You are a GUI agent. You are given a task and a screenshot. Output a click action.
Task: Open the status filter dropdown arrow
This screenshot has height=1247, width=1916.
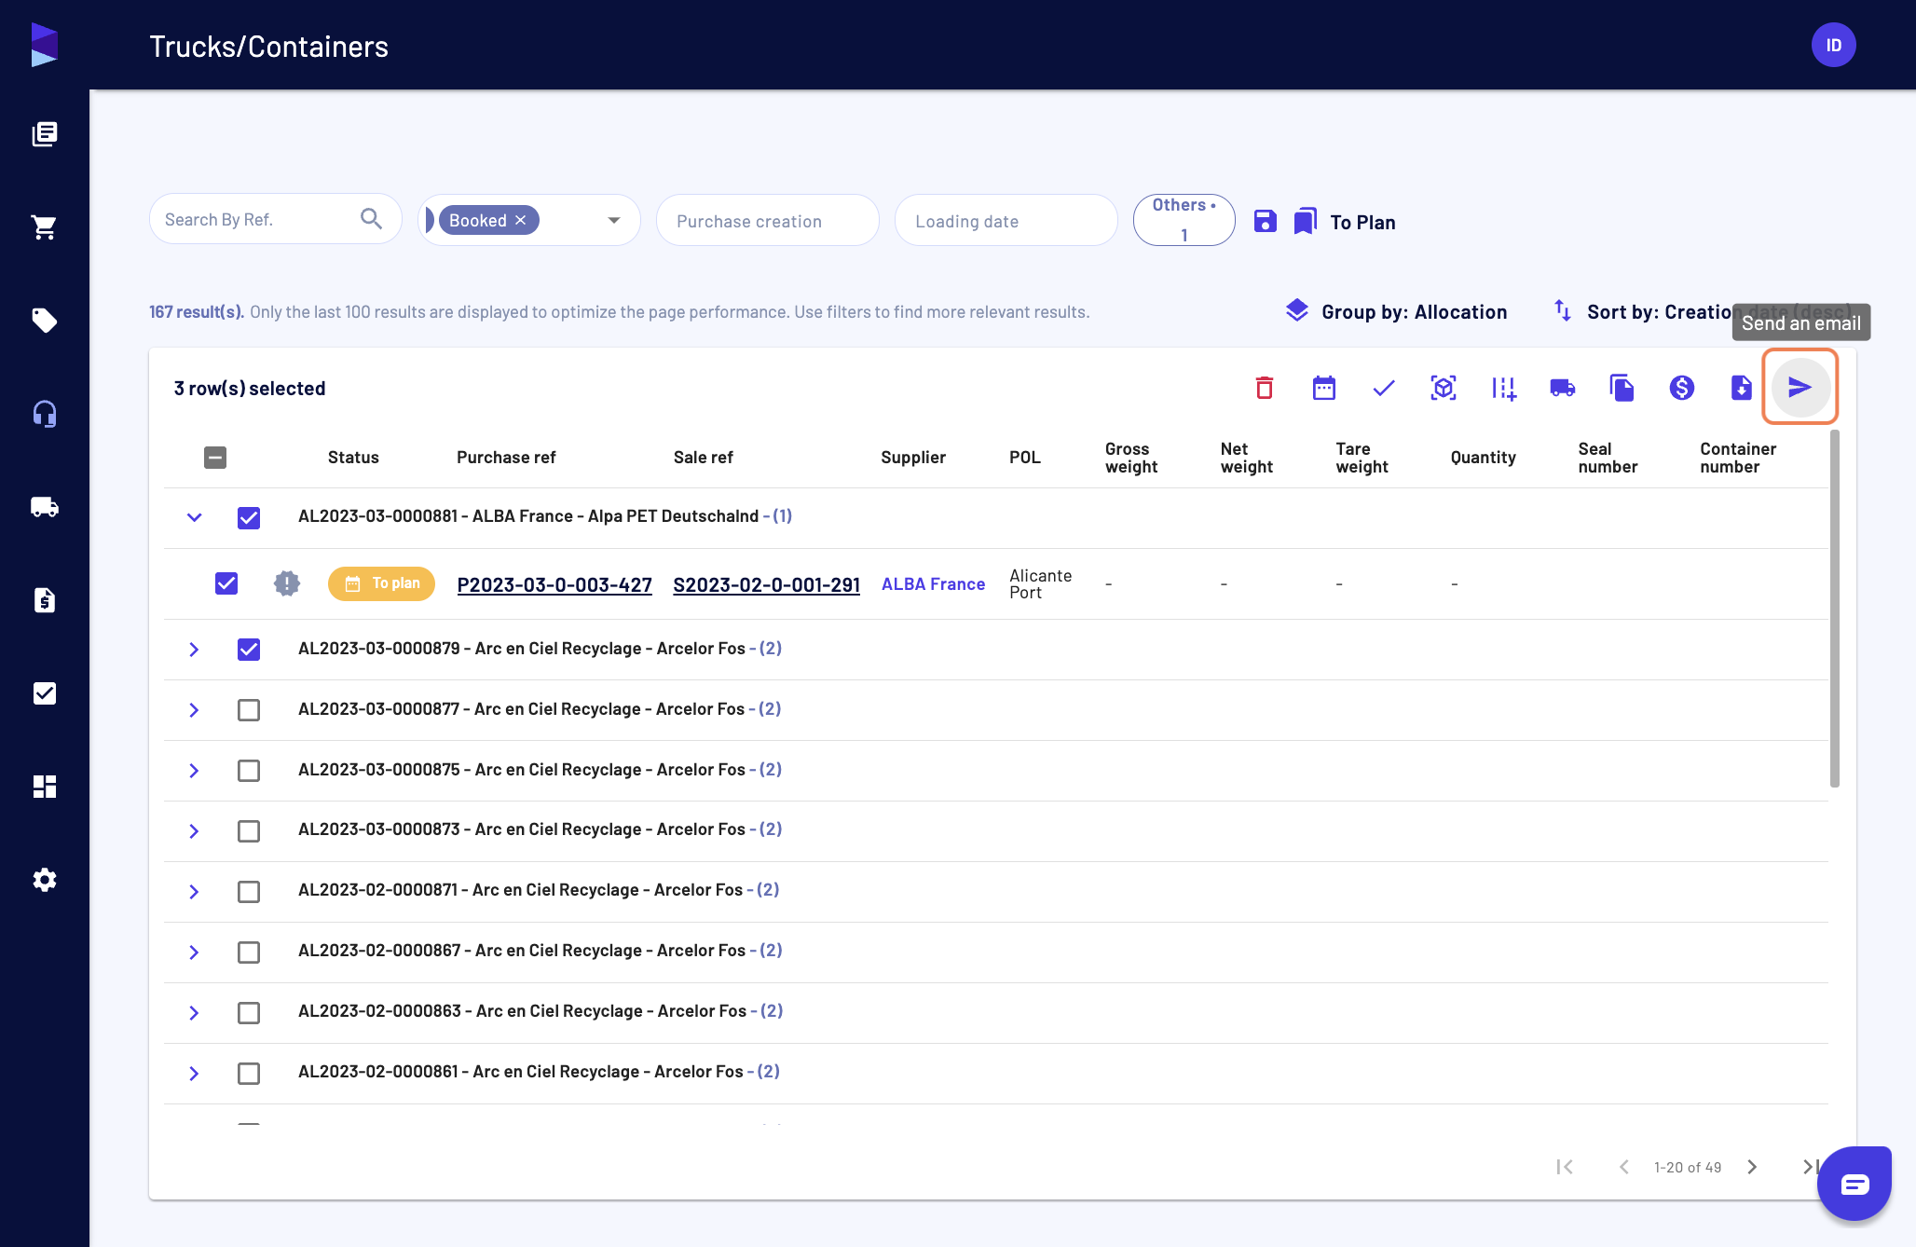tap(614, 221)
